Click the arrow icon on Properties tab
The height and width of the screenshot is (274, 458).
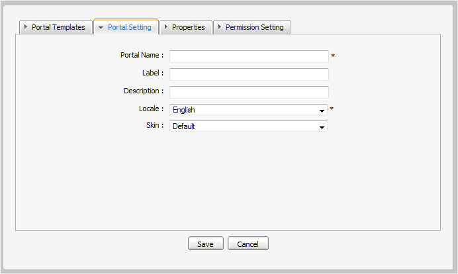[x=165, y=27]
